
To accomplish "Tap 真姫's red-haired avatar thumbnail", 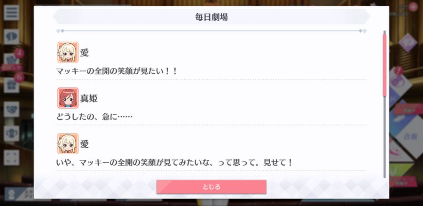I will (x=68, y=98).
